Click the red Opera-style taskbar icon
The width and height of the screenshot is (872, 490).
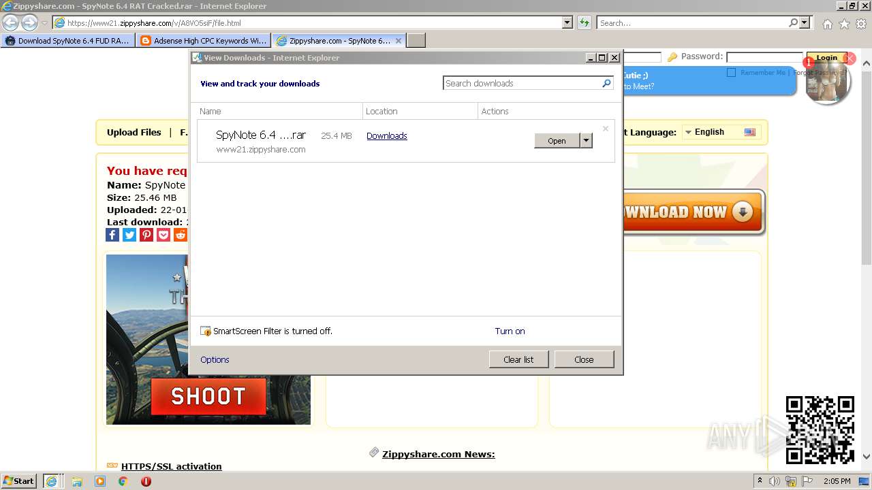coord(146,481)
